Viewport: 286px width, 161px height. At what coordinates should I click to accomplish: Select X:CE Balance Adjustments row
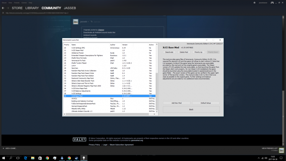click(x=110, y=91)
